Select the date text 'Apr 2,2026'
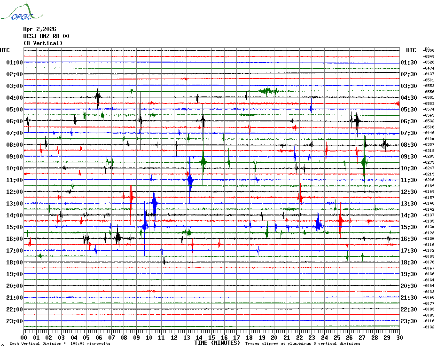This screenshot has width=437, height=350. coord(39,29)
